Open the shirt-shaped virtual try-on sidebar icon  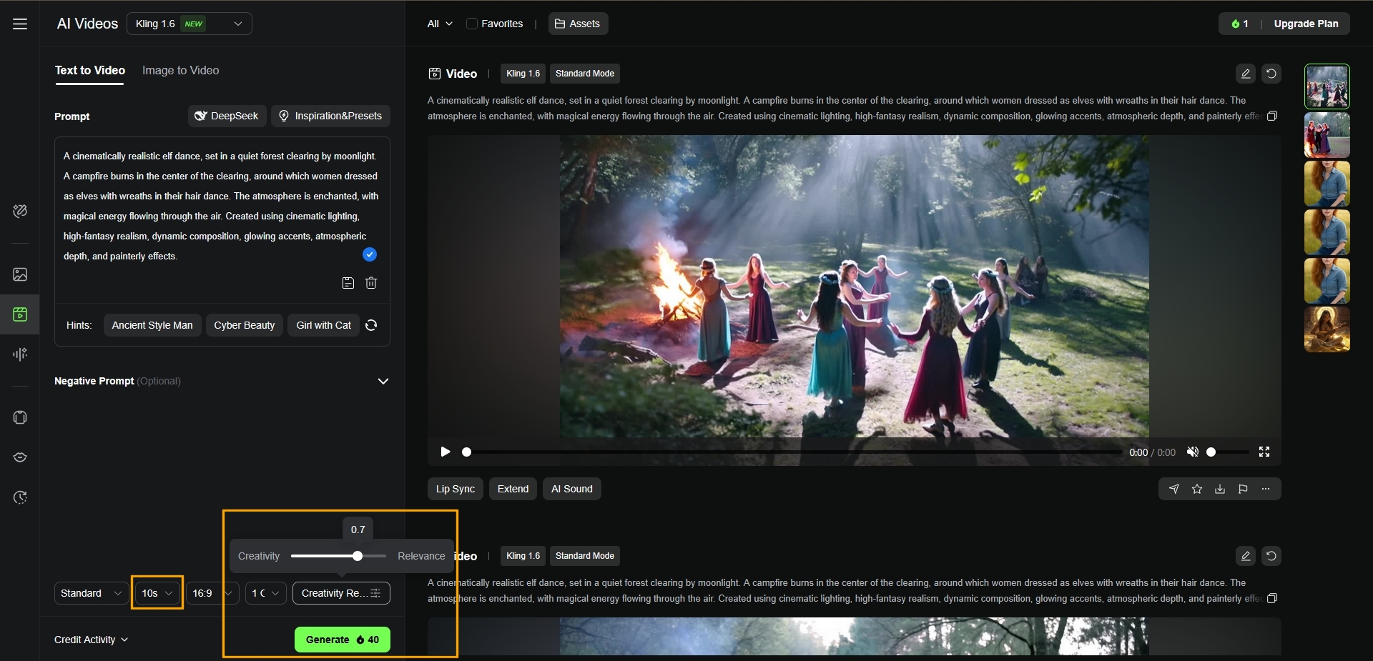click(x=20, y=417)
